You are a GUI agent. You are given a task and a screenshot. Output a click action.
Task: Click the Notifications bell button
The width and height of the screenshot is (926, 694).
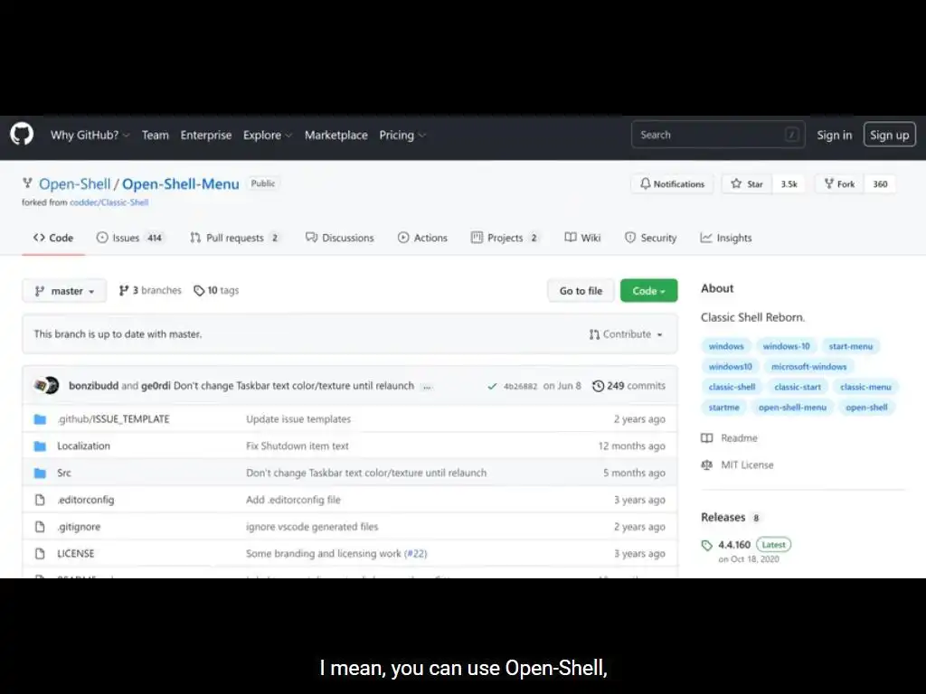click(673, 184)
